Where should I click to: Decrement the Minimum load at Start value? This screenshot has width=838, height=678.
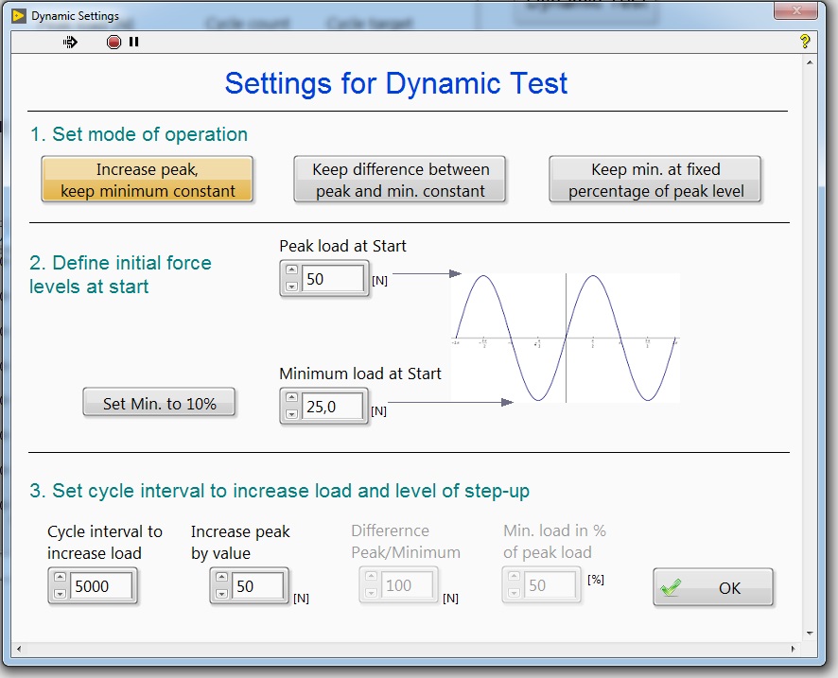tap(291, 413)
